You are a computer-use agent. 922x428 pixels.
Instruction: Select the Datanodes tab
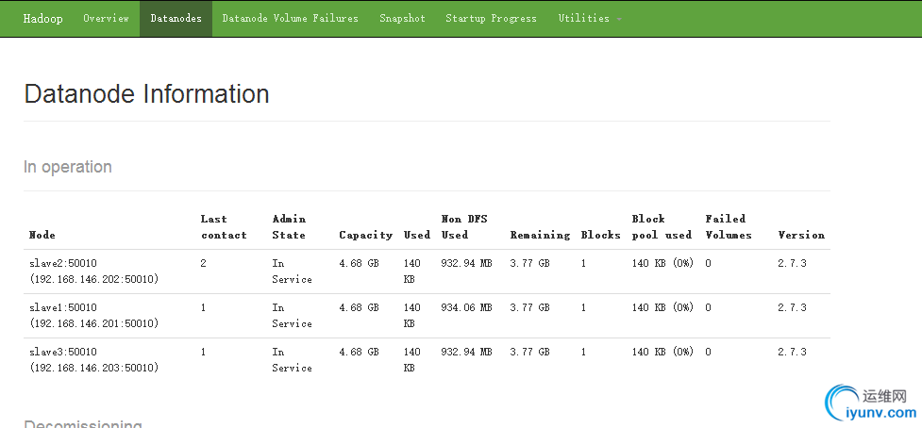pos(176,18)
